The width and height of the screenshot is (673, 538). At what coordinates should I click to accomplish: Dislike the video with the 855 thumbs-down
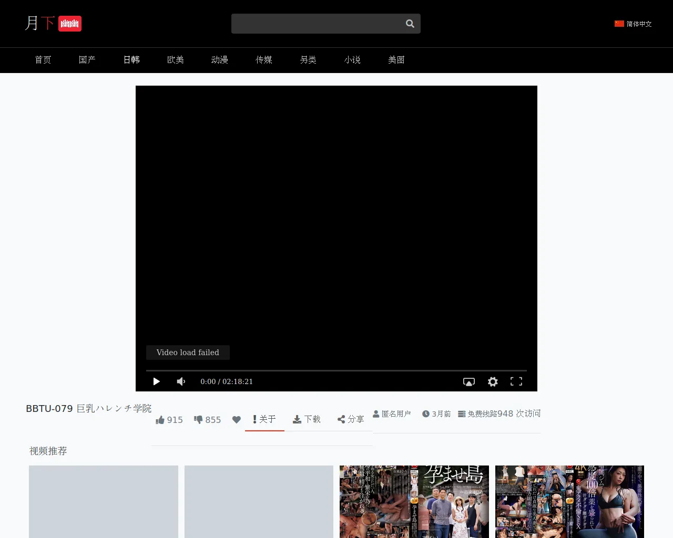(x=207, y=419)
